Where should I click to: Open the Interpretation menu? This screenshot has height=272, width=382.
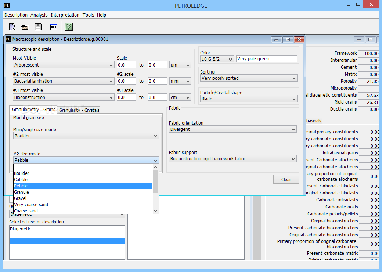click(x=65, y=15)
